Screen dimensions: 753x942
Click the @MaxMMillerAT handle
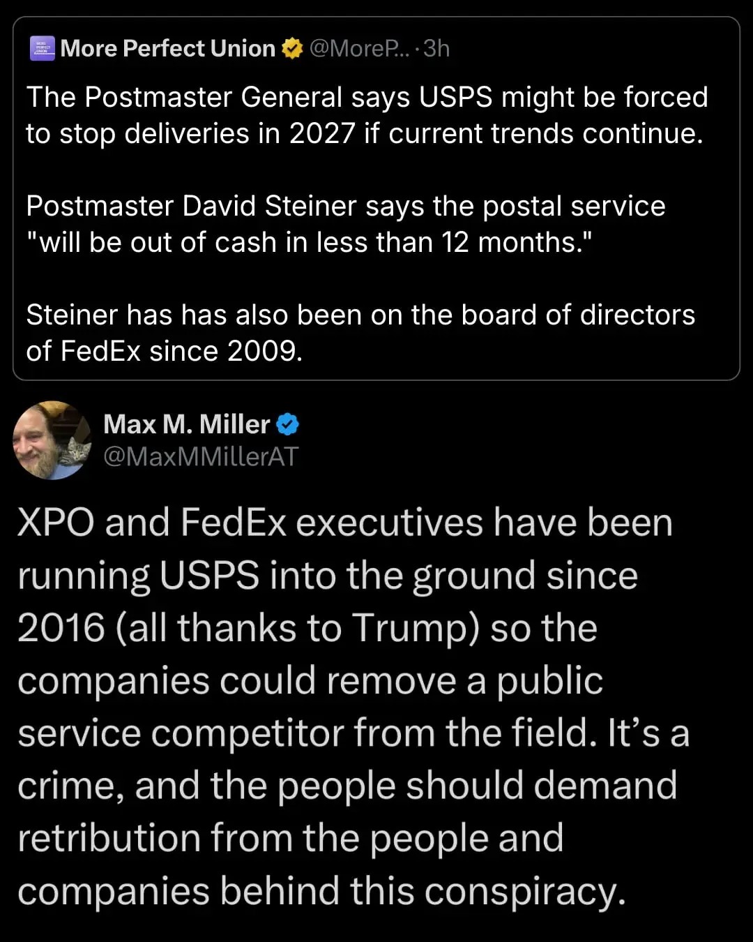201,456
